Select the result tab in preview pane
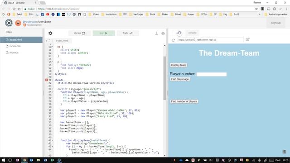The width and height of the screenshot is (290, 163). (x=178, y=33)
